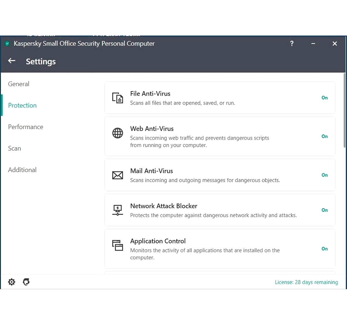Viewport: 347px width, 325px height.
Task: Open the File Anti-Virus settings title
Action: 150,94
